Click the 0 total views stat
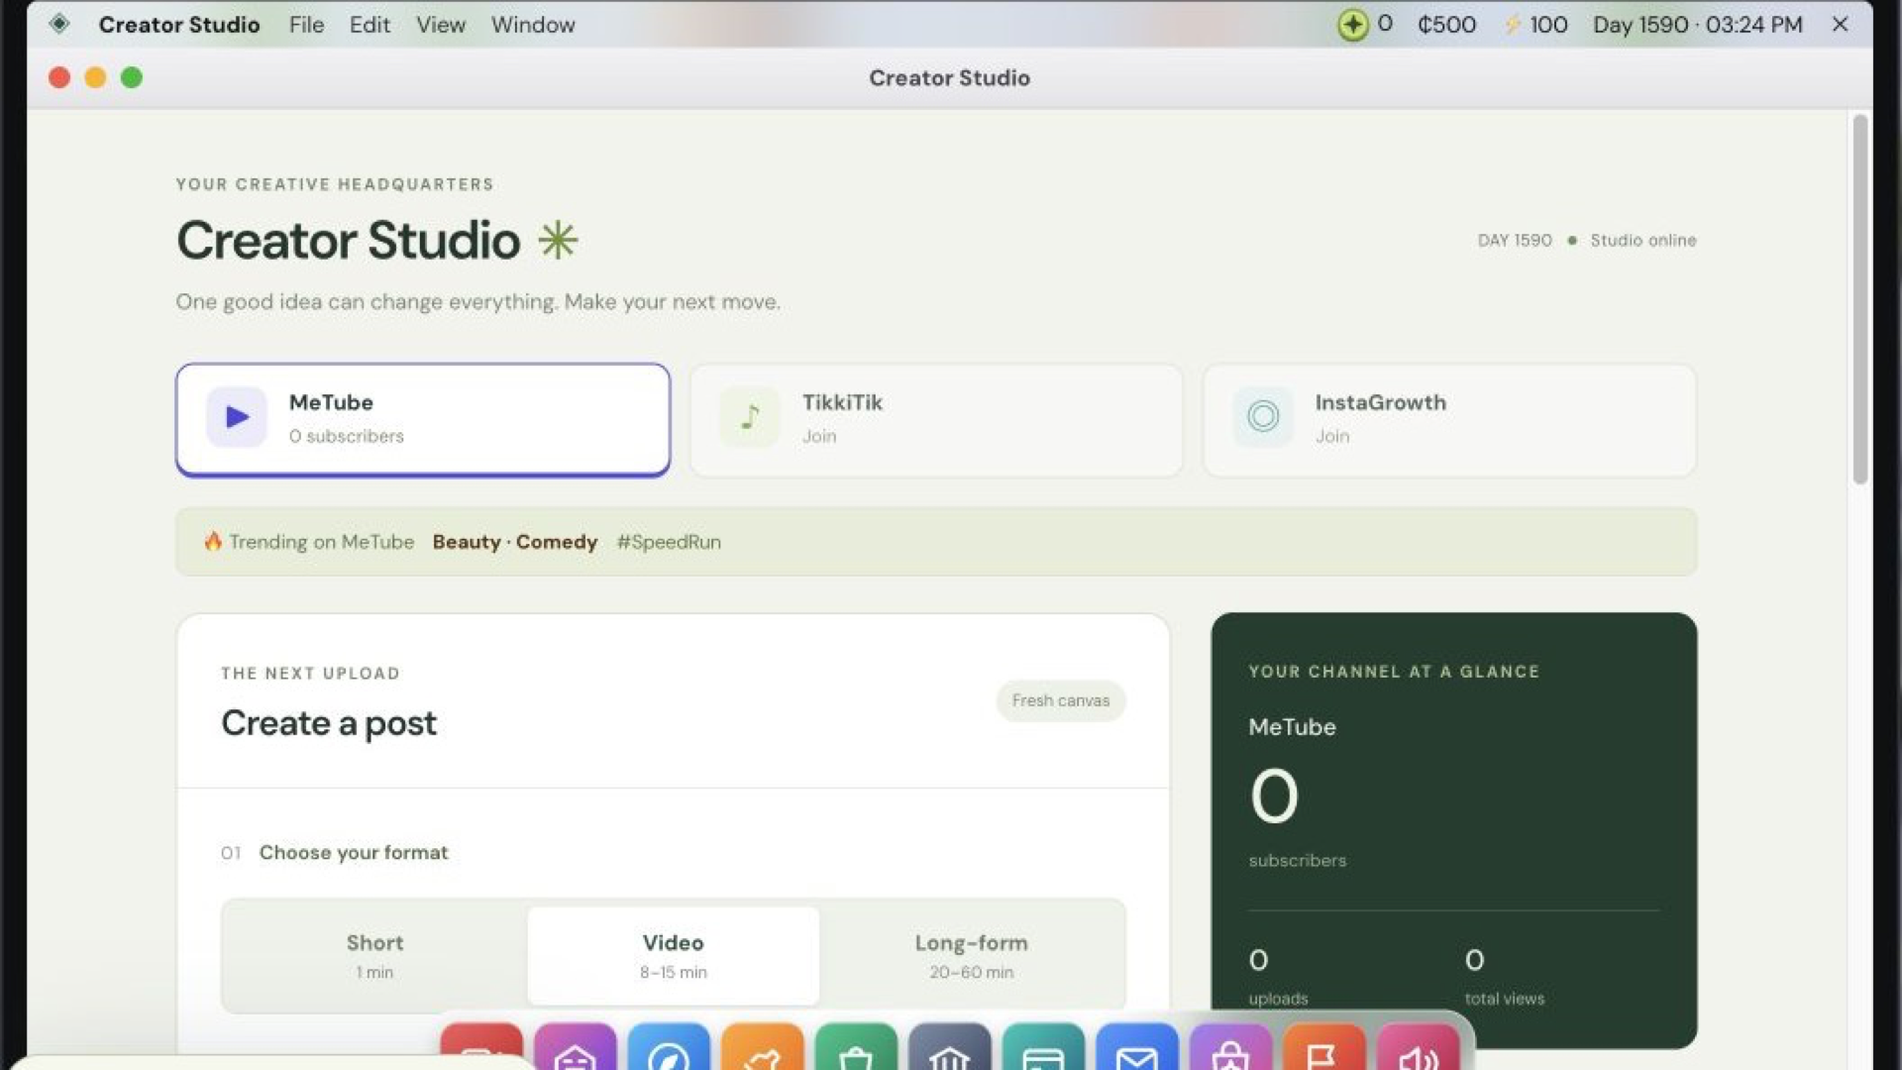The image size is (1902, 1070). (1505, 977)
